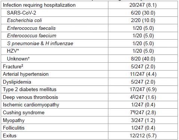Select S pneumoniae & H influenzae cell
This screenshot has height=140, width=179.
click(x=40, y=43)
